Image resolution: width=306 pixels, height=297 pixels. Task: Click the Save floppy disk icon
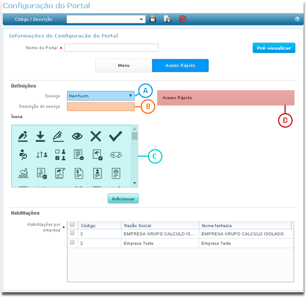[153, 19]
